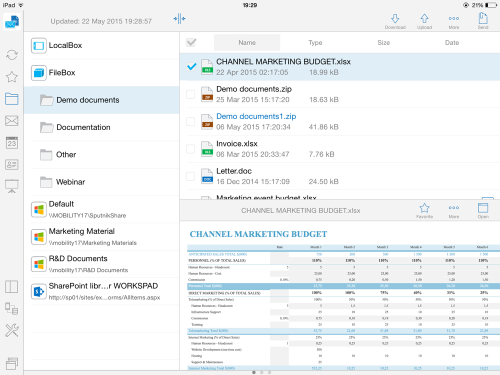Sort files by Name column

click(x=247, y=43)
